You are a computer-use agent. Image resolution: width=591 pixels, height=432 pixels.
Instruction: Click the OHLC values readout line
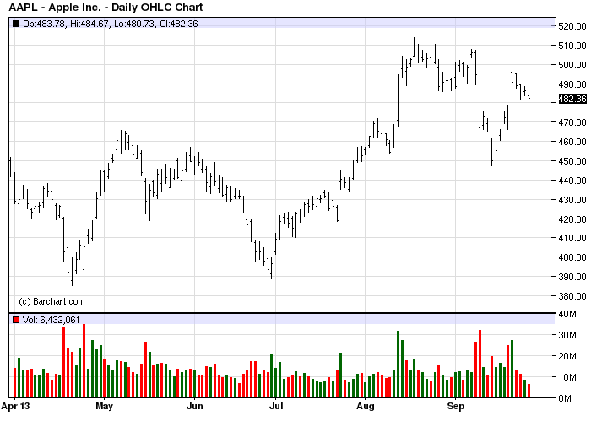(111, 24)
